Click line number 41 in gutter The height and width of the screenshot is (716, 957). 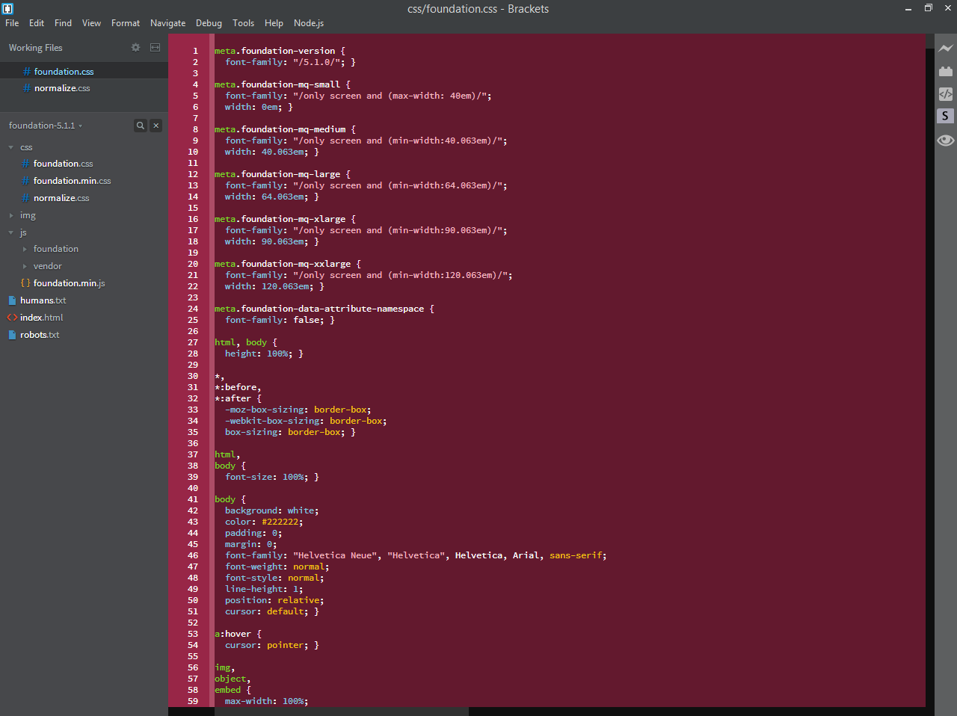193,499
